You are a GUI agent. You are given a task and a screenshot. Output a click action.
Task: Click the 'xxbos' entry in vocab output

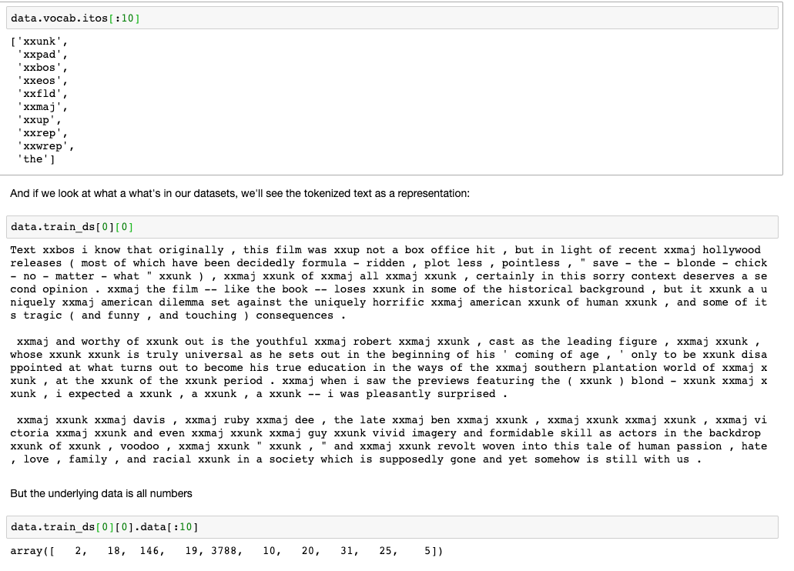click(39, 68)
